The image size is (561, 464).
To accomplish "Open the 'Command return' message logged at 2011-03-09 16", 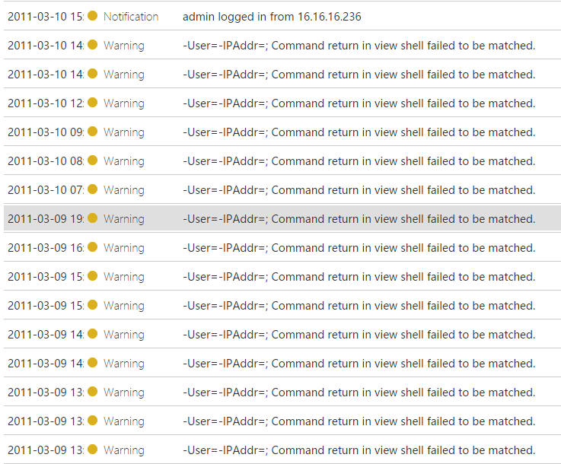I will coord(359,248).
